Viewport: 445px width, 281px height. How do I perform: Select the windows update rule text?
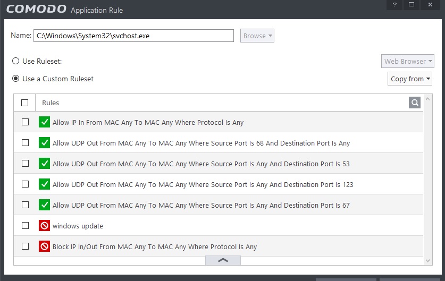78,226
